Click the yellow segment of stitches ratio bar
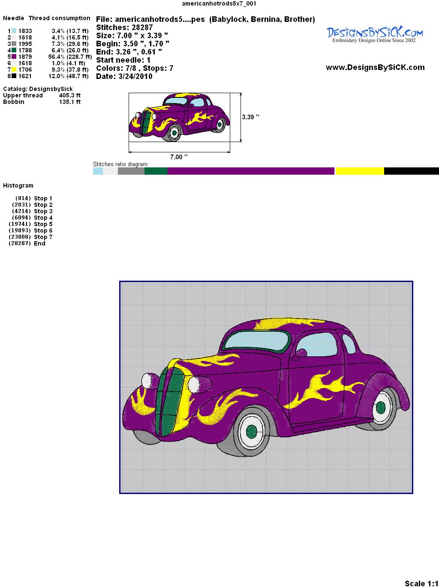Viewport: 439px width, 588px height. tap(360, 171)
